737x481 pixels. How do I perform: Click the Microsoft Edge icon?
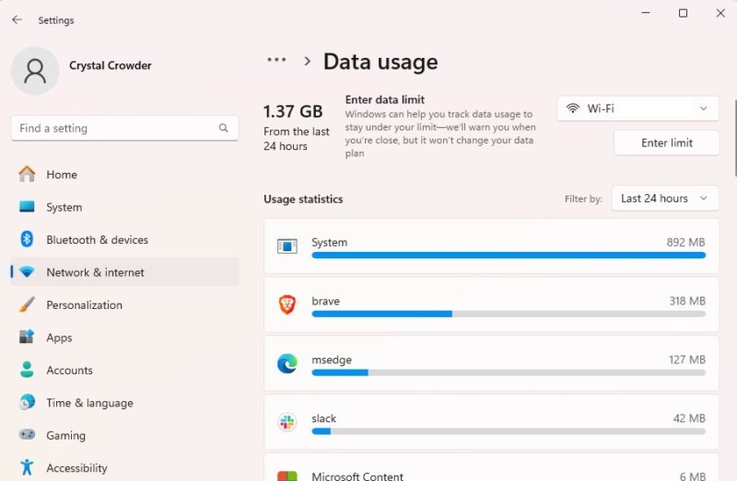pyautogui.click(x=287, y=363)
